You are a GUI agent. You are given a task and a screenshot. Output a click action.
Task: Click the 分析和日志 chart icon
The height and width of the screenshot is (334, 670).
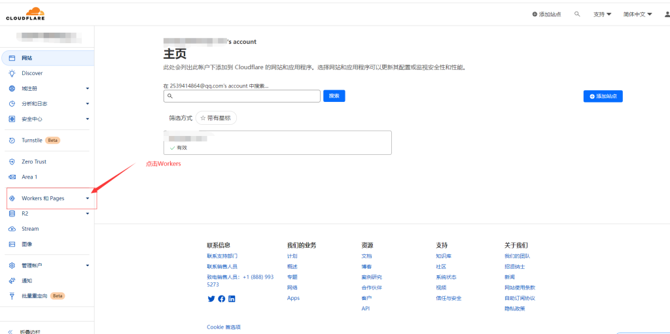click(12, 104)
